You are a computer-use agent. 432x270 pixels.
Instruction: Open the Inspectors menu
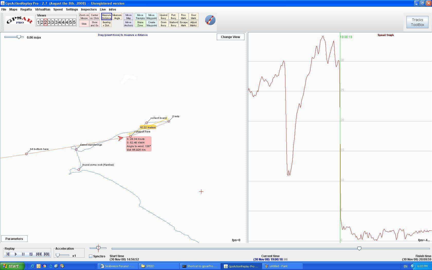pos(89,9)
